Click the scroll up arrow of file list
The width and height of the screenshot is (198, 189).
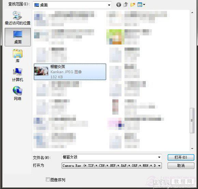click(x=192, y=13)
